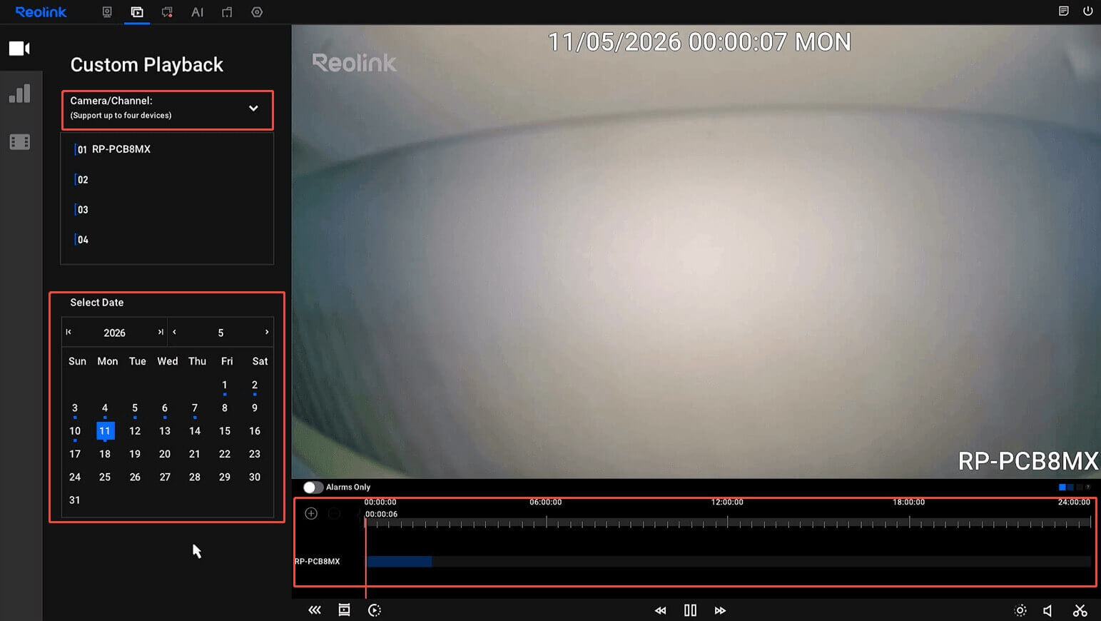Click timeline ruler at 12:00:00 mark
The height and width of the screenshot is (621, 1101).
(x=727, y=521)
